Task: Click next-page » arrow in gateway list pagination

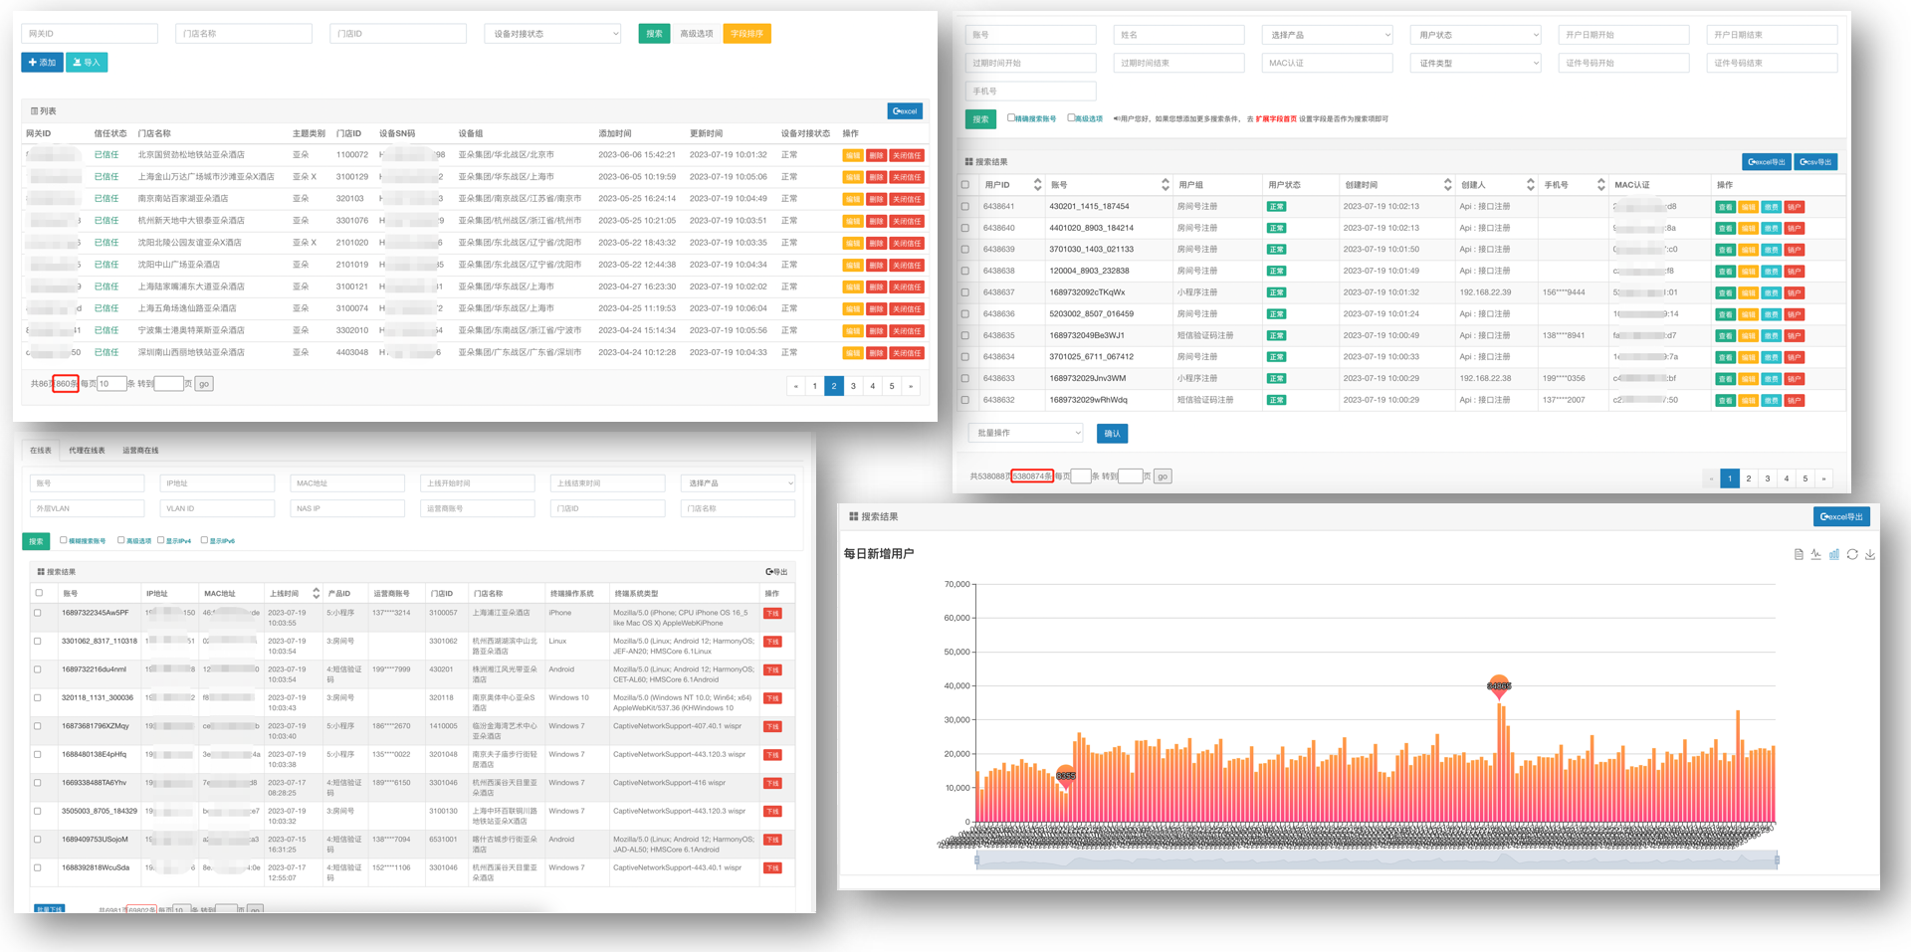Action: [x=911, y=386]
